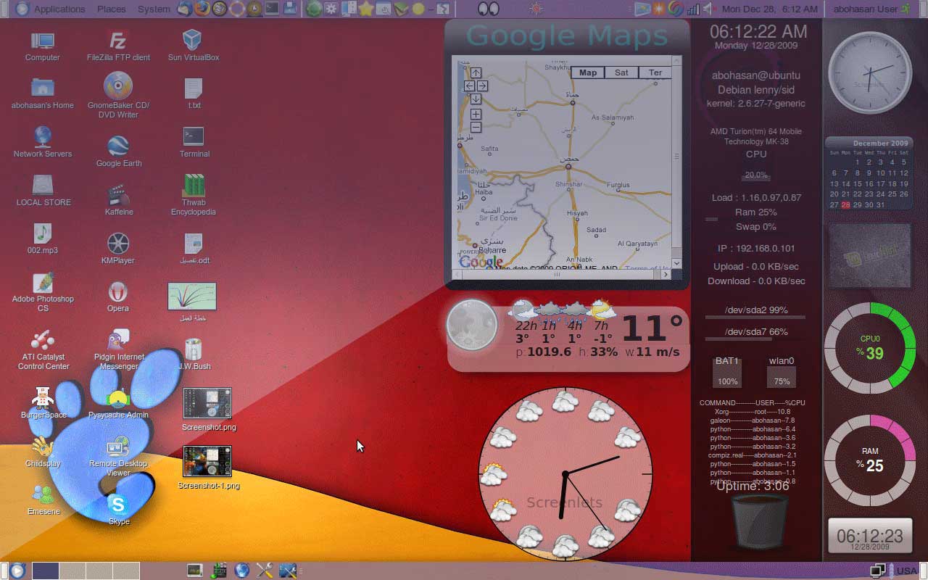Image resolution: width=928 pixels, height=580 pixels.
Task: Switch to the fourth workspace
Action: click(126, 571)
